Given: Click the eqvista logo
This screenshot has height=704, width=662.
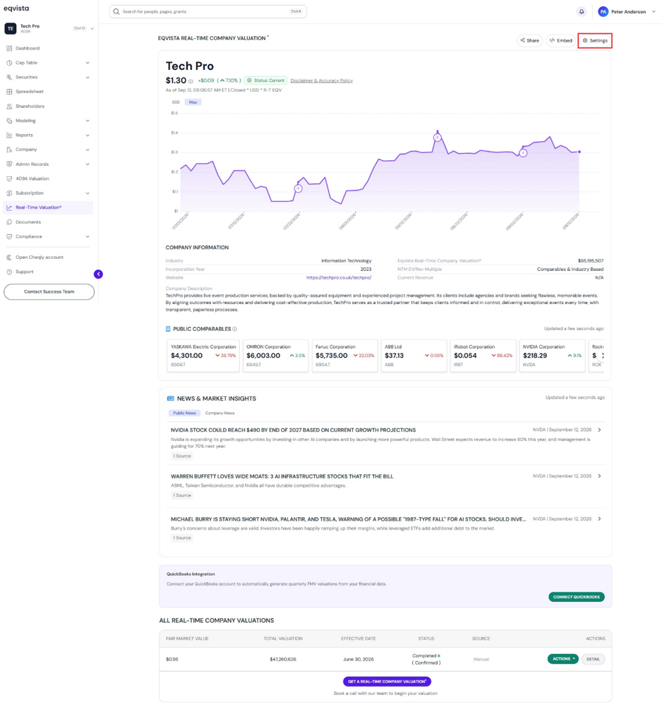Looking at the screenshot, I should 16,8.
